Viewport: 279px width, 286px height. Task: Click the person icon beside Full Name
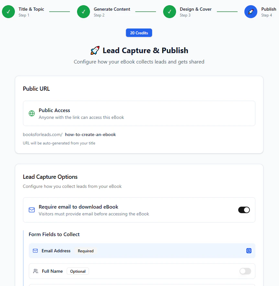pos(35,271)
